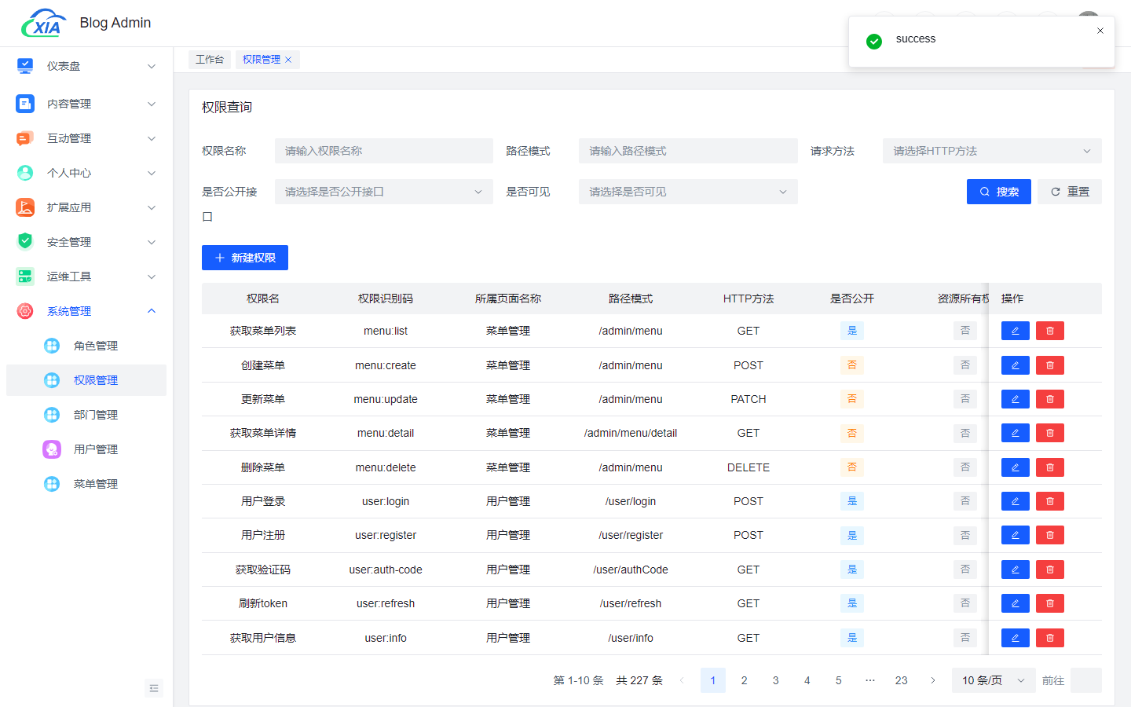Open the 是否公开接口 dropdown
The height and width of the screenshot is (707, 1131).
[384, 192]
